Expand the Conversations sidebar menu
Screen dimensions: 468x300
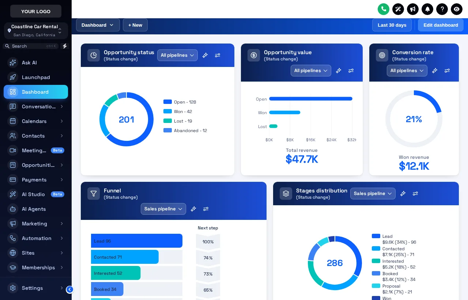36,106
